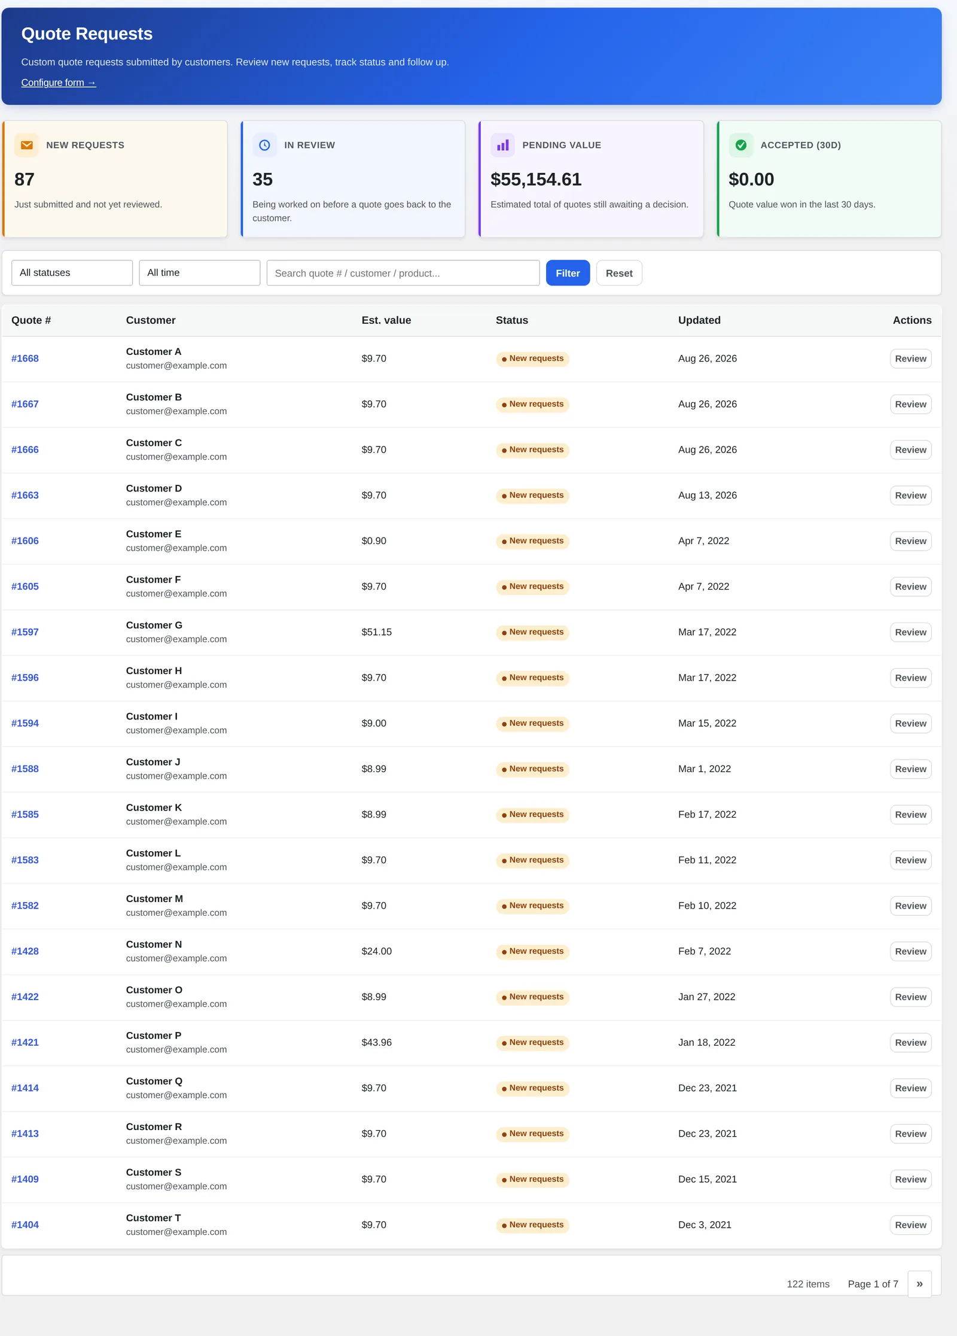Click the 122 items count text

[x=808, y=1284]
